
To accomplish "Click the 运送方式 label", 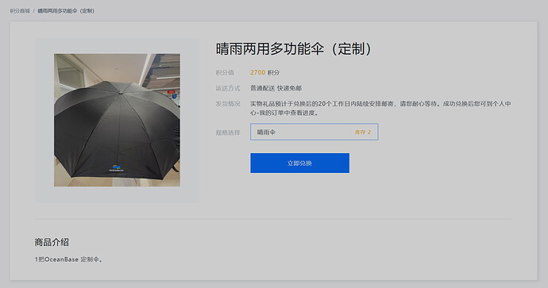I will click(x=228, y=88).
